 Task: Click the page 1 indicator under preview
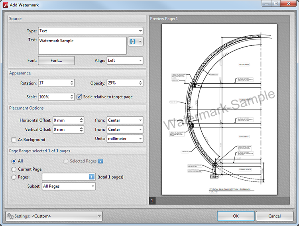(152, 200)
